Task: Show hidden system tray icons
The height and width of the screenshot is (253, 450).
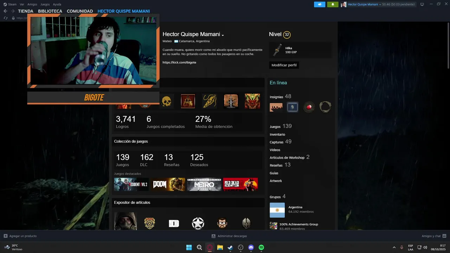Action: (394, 247)
